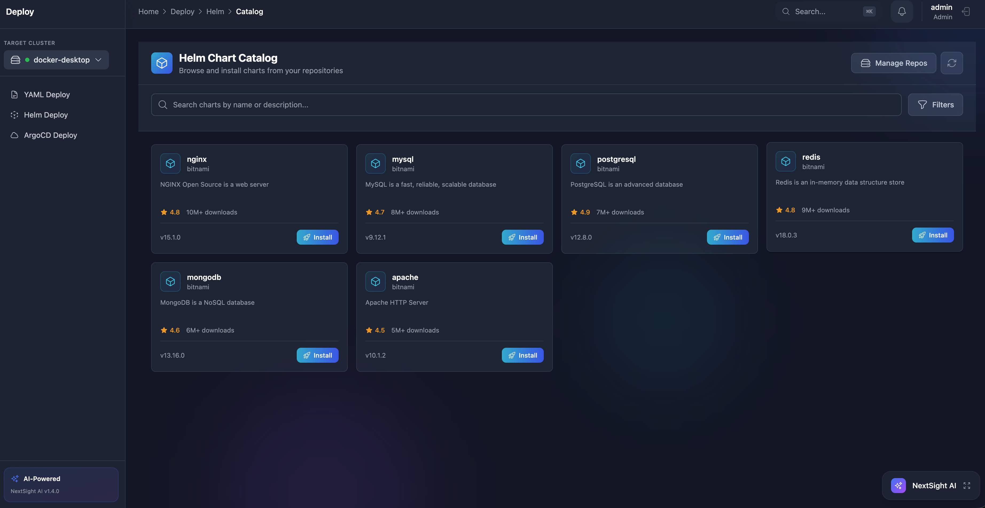Click the logout icon next to admin
Screen dimensions: 985x508
966,11
